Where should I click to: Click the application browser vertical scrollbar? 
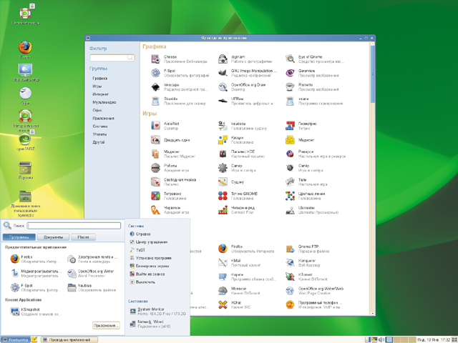(x=372, y=73)
